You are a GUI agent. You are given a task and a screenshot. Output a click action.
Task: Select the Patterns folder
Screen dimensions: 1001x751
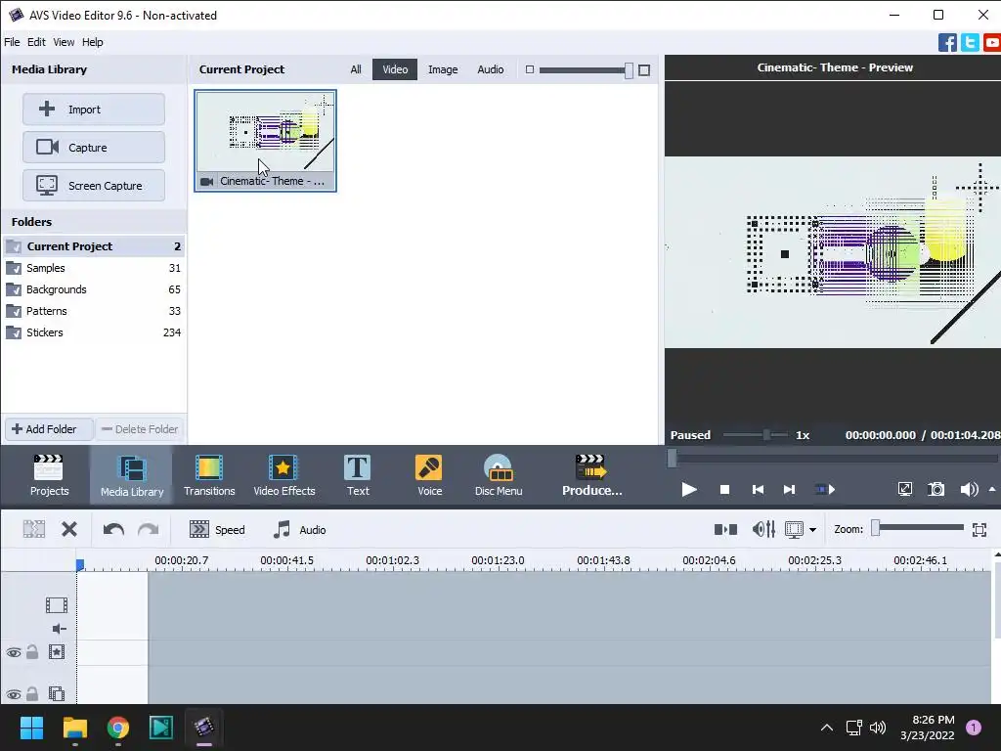[94, 311]
